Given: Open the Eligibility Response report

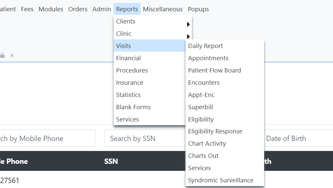Looking at the screenshot, I should click(x=215, y=131).
